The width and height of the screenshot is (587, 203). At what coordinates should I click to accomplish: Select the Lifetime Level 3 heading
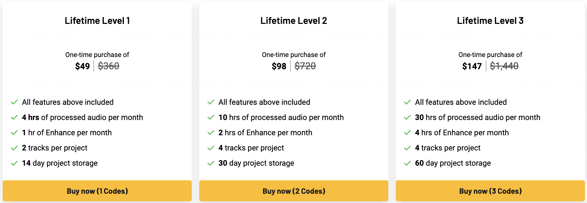[490, 21]
